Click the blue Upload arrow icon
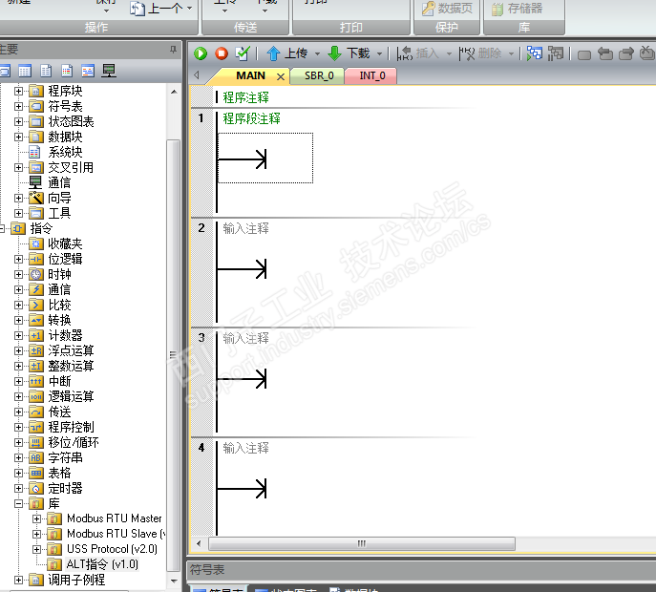Image resolution: width=656 pixels, height=592 pixels. click(x=273, y=53)
